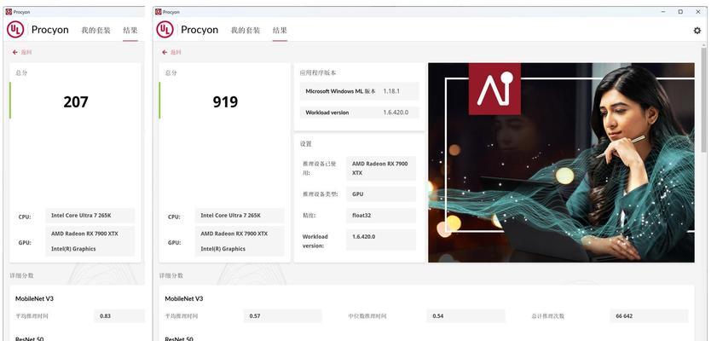Select MobileNet V3 heading in right window
The height and width of the screenshot is (341, 717).
(x=184, y=298)
